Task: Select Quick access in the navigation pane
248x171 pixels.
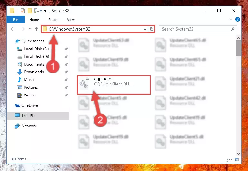Action: point(30,41)
